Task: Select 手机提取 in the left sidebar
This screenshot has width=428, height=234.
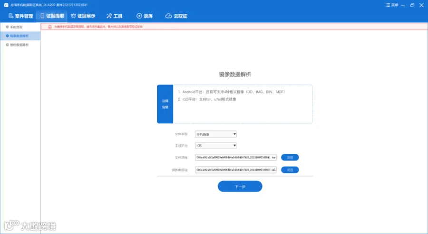Action: click(20, 27)
